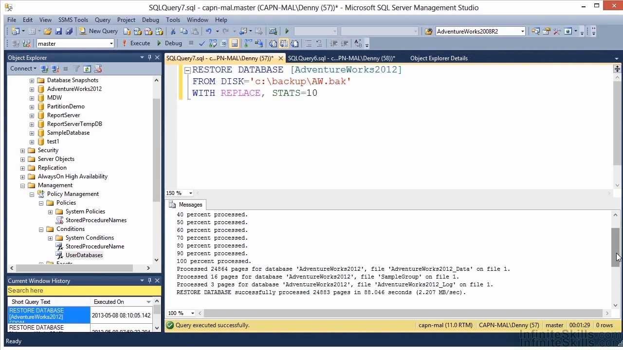
Task: Open the File menu
Action: pyautogui.click(x=12, y=20)
